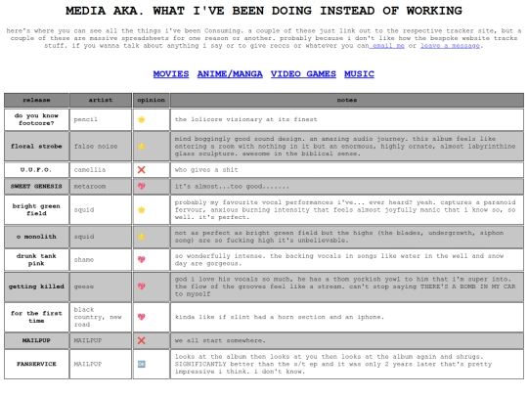Select the 'drunk tank pink' release cell
This screenshot has width=528, height=396.
tap(36, 260)
